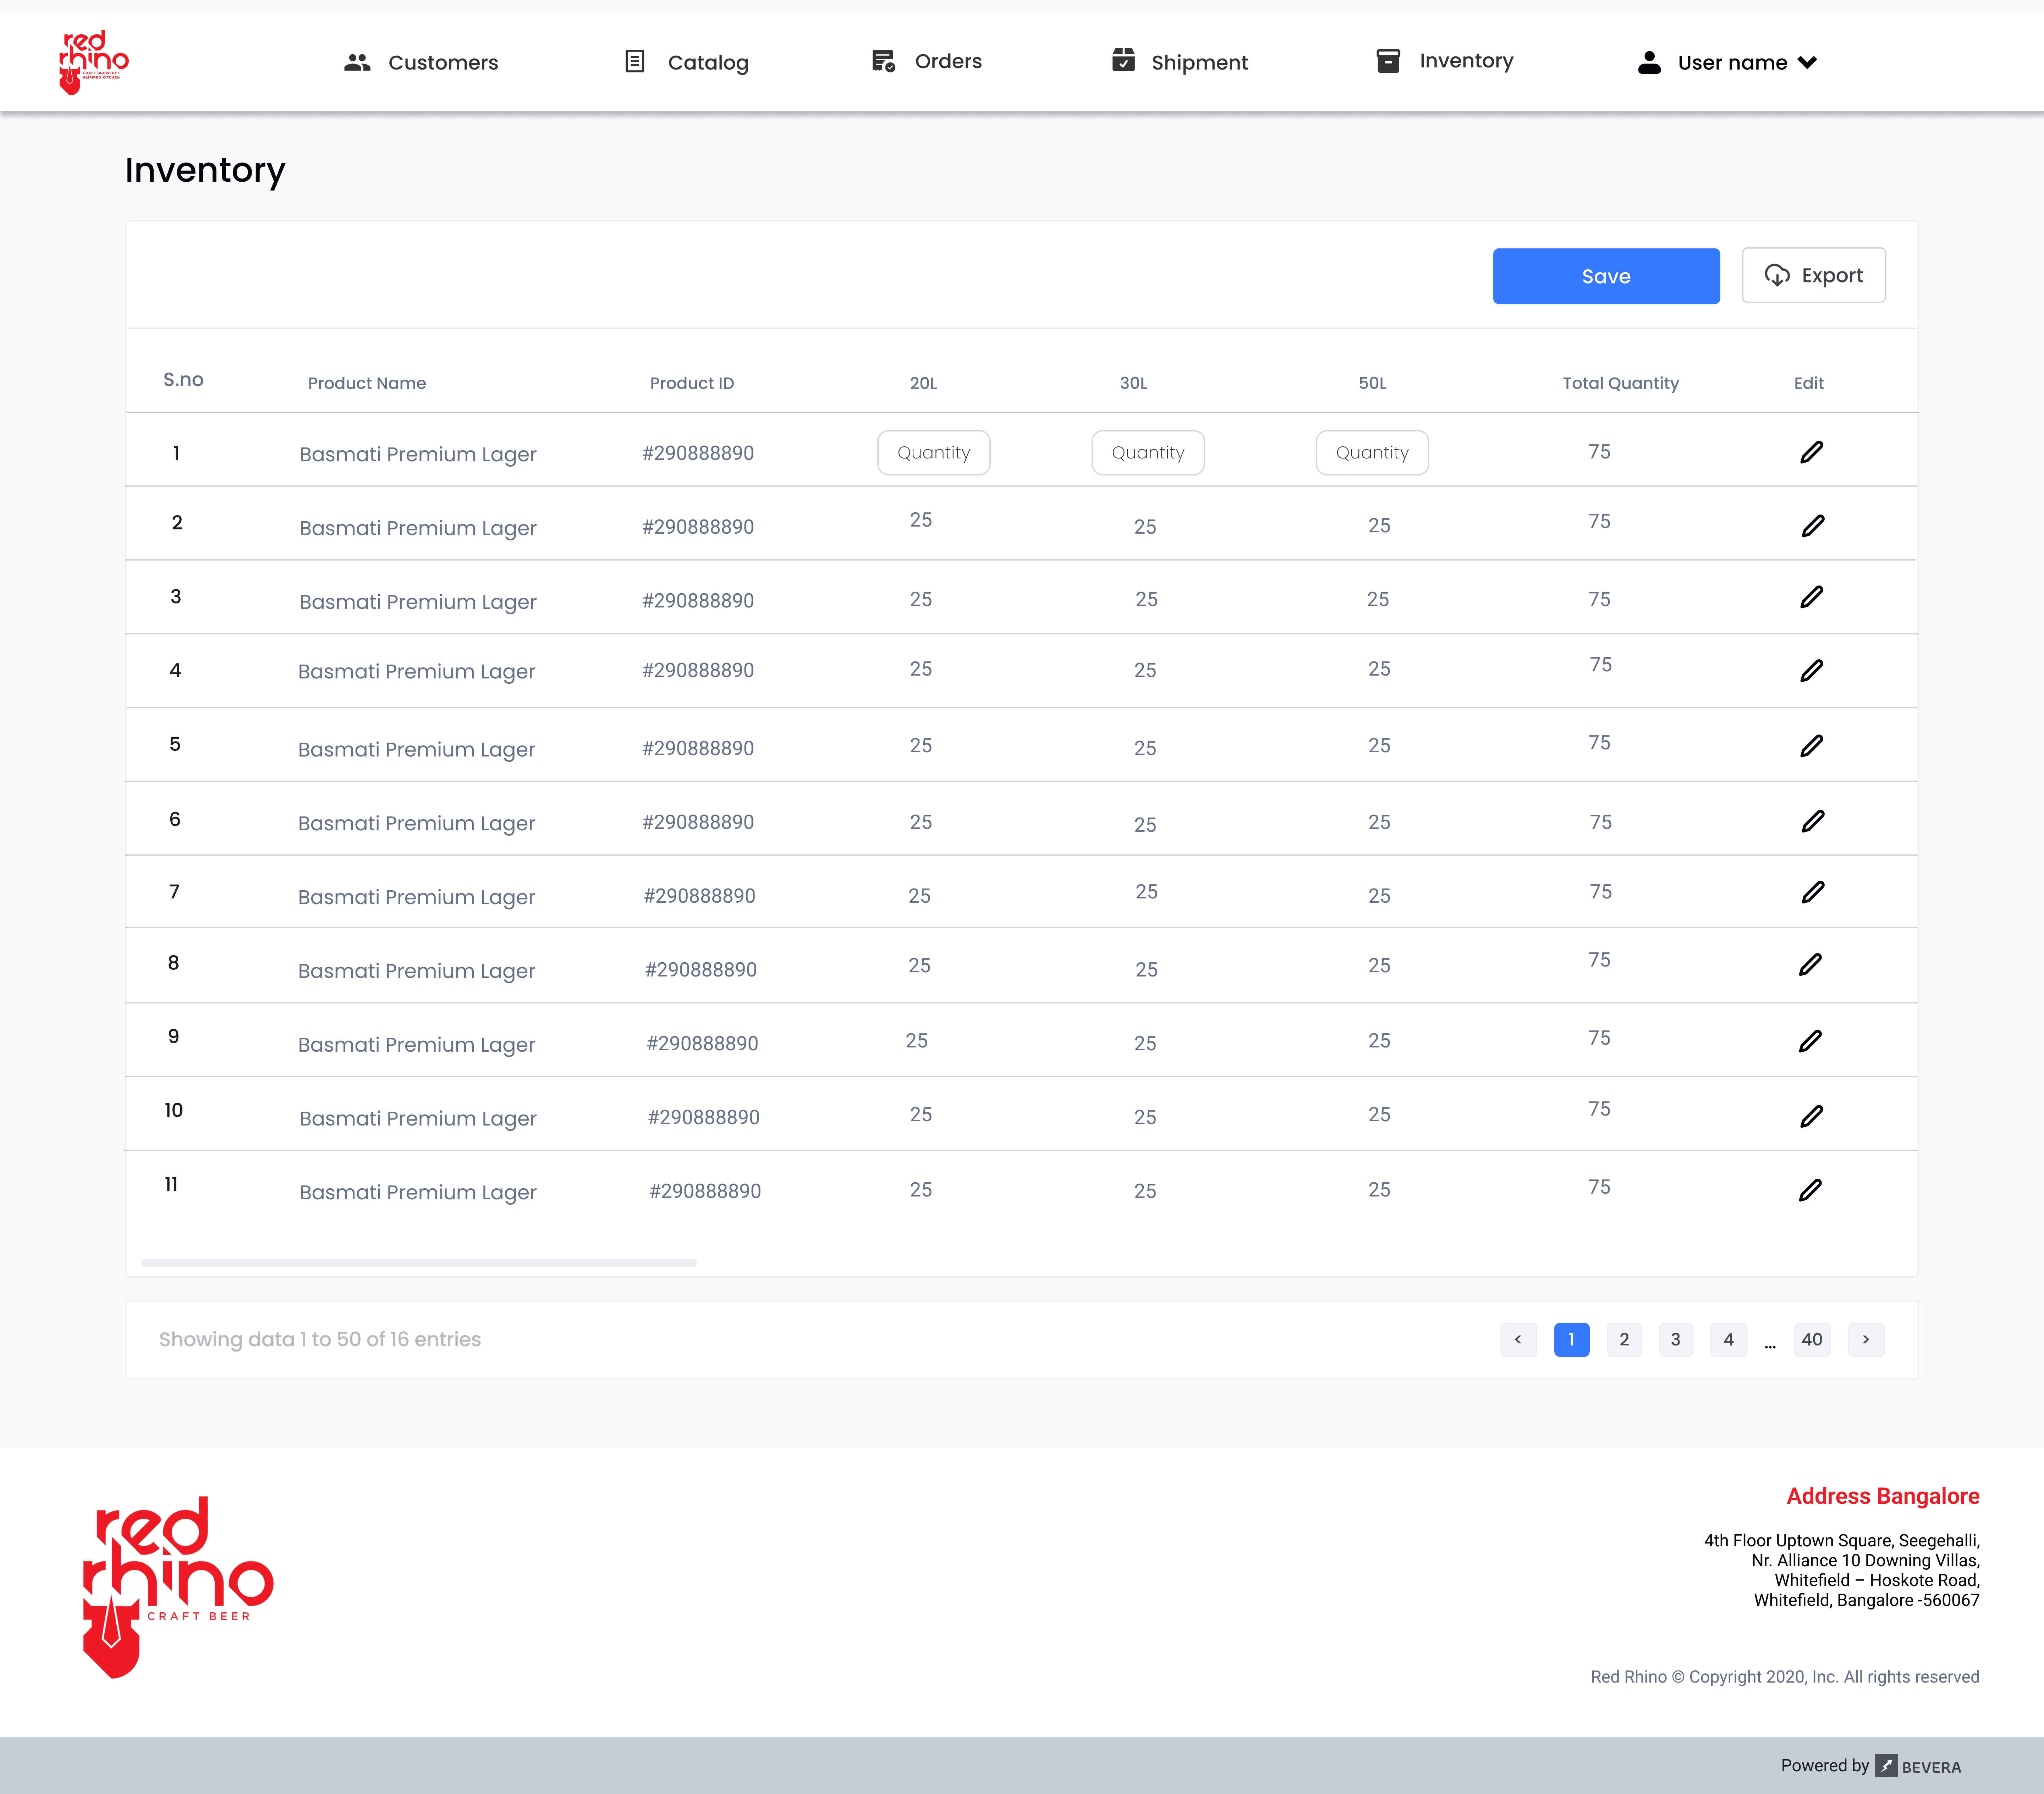This screenshot has height=1794, width=2044.
Task: Click Basmati Premium Lager in row 2
Action: [x=418, y=528]
